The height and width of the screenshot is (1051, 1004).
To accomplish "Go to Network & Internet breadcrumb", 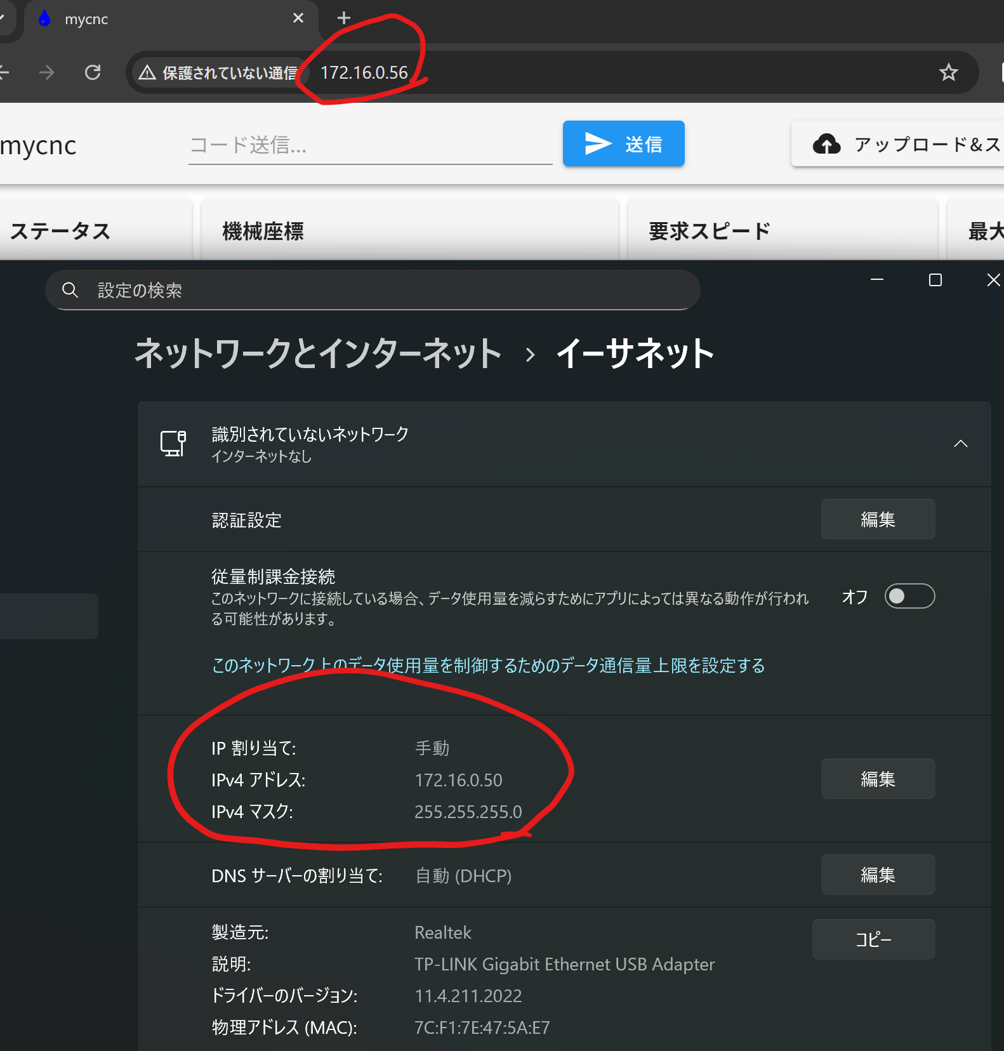I will pos(318,354).
